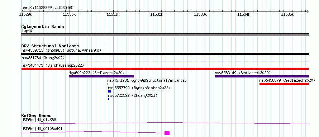Image resolution: width=319 pixels, height=137 pixels.
Task: Select the magenta exon box of NM_001080491
Action: (167, 133)
